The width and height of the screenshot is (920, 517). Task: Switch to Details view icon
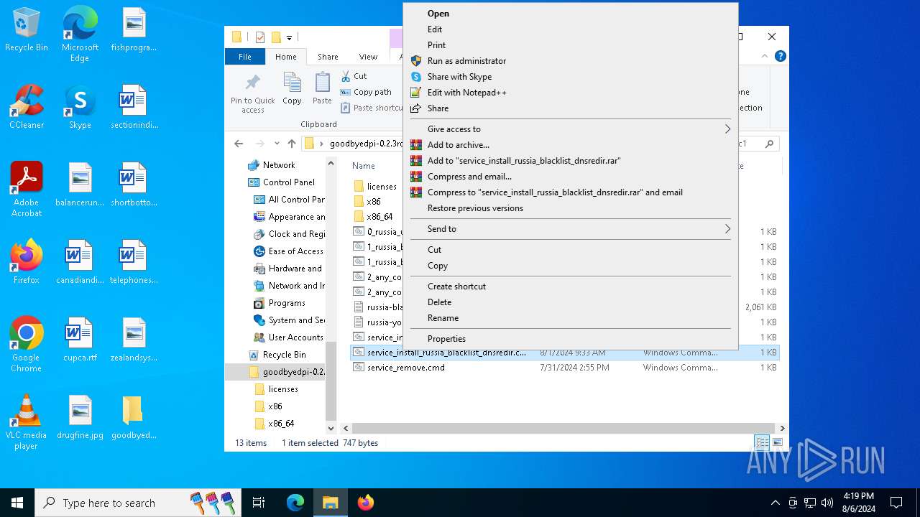point(761,443)
